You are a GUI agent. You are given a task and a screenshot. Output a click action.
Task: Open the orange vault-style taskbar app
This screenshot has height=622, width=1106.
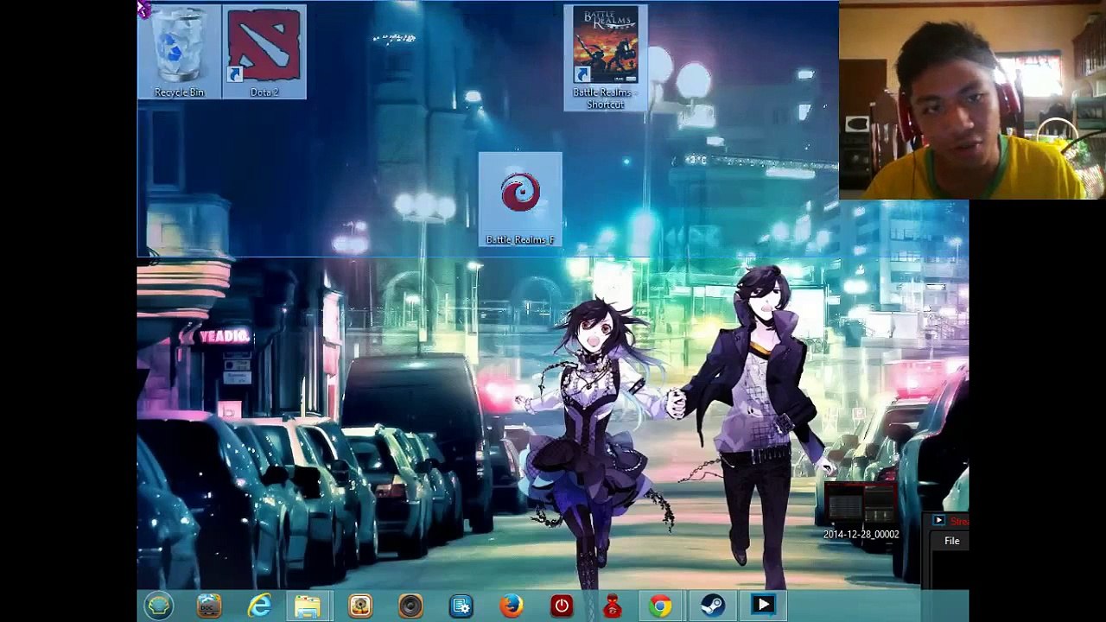point(359,606)
